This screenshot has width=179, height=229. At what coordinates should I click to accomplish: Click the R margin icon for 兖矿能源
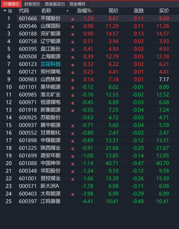[x=73, y=35]
